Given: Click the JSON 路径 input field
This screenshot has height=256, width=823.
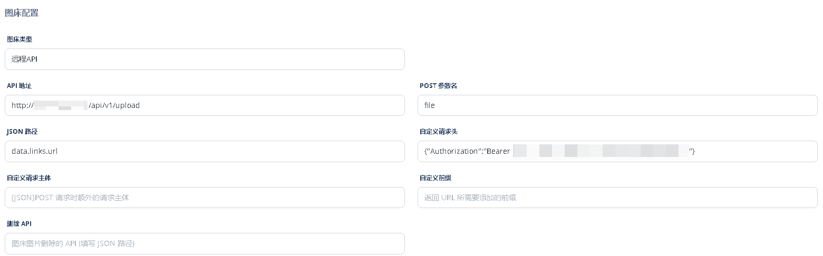Looking at the screenshot, I should click(205, 152).
